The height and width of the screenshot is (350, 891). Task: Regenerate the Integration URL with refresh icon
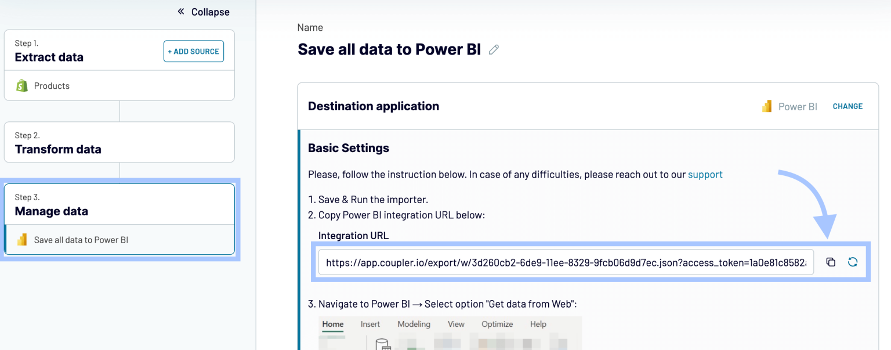[853, 262]
